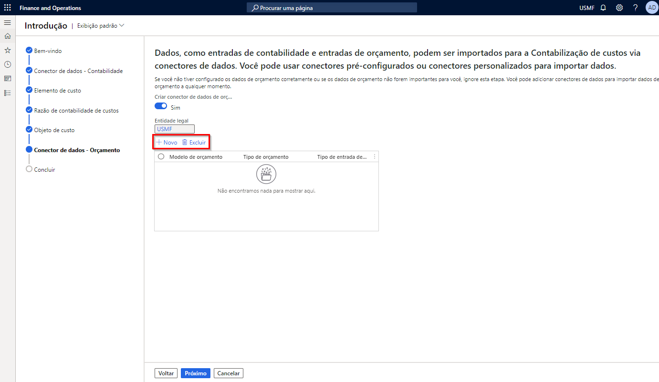The height and width of the screenshot is (382, 659).
Task: Go to the Home icon in sidebar
Action: (x=8, y=36)
